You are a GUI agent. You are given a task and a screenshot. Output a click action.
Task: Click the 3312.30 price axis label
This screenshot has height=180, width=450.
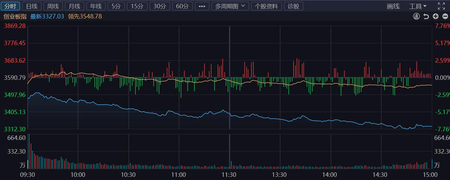click(x=15, y=129)
